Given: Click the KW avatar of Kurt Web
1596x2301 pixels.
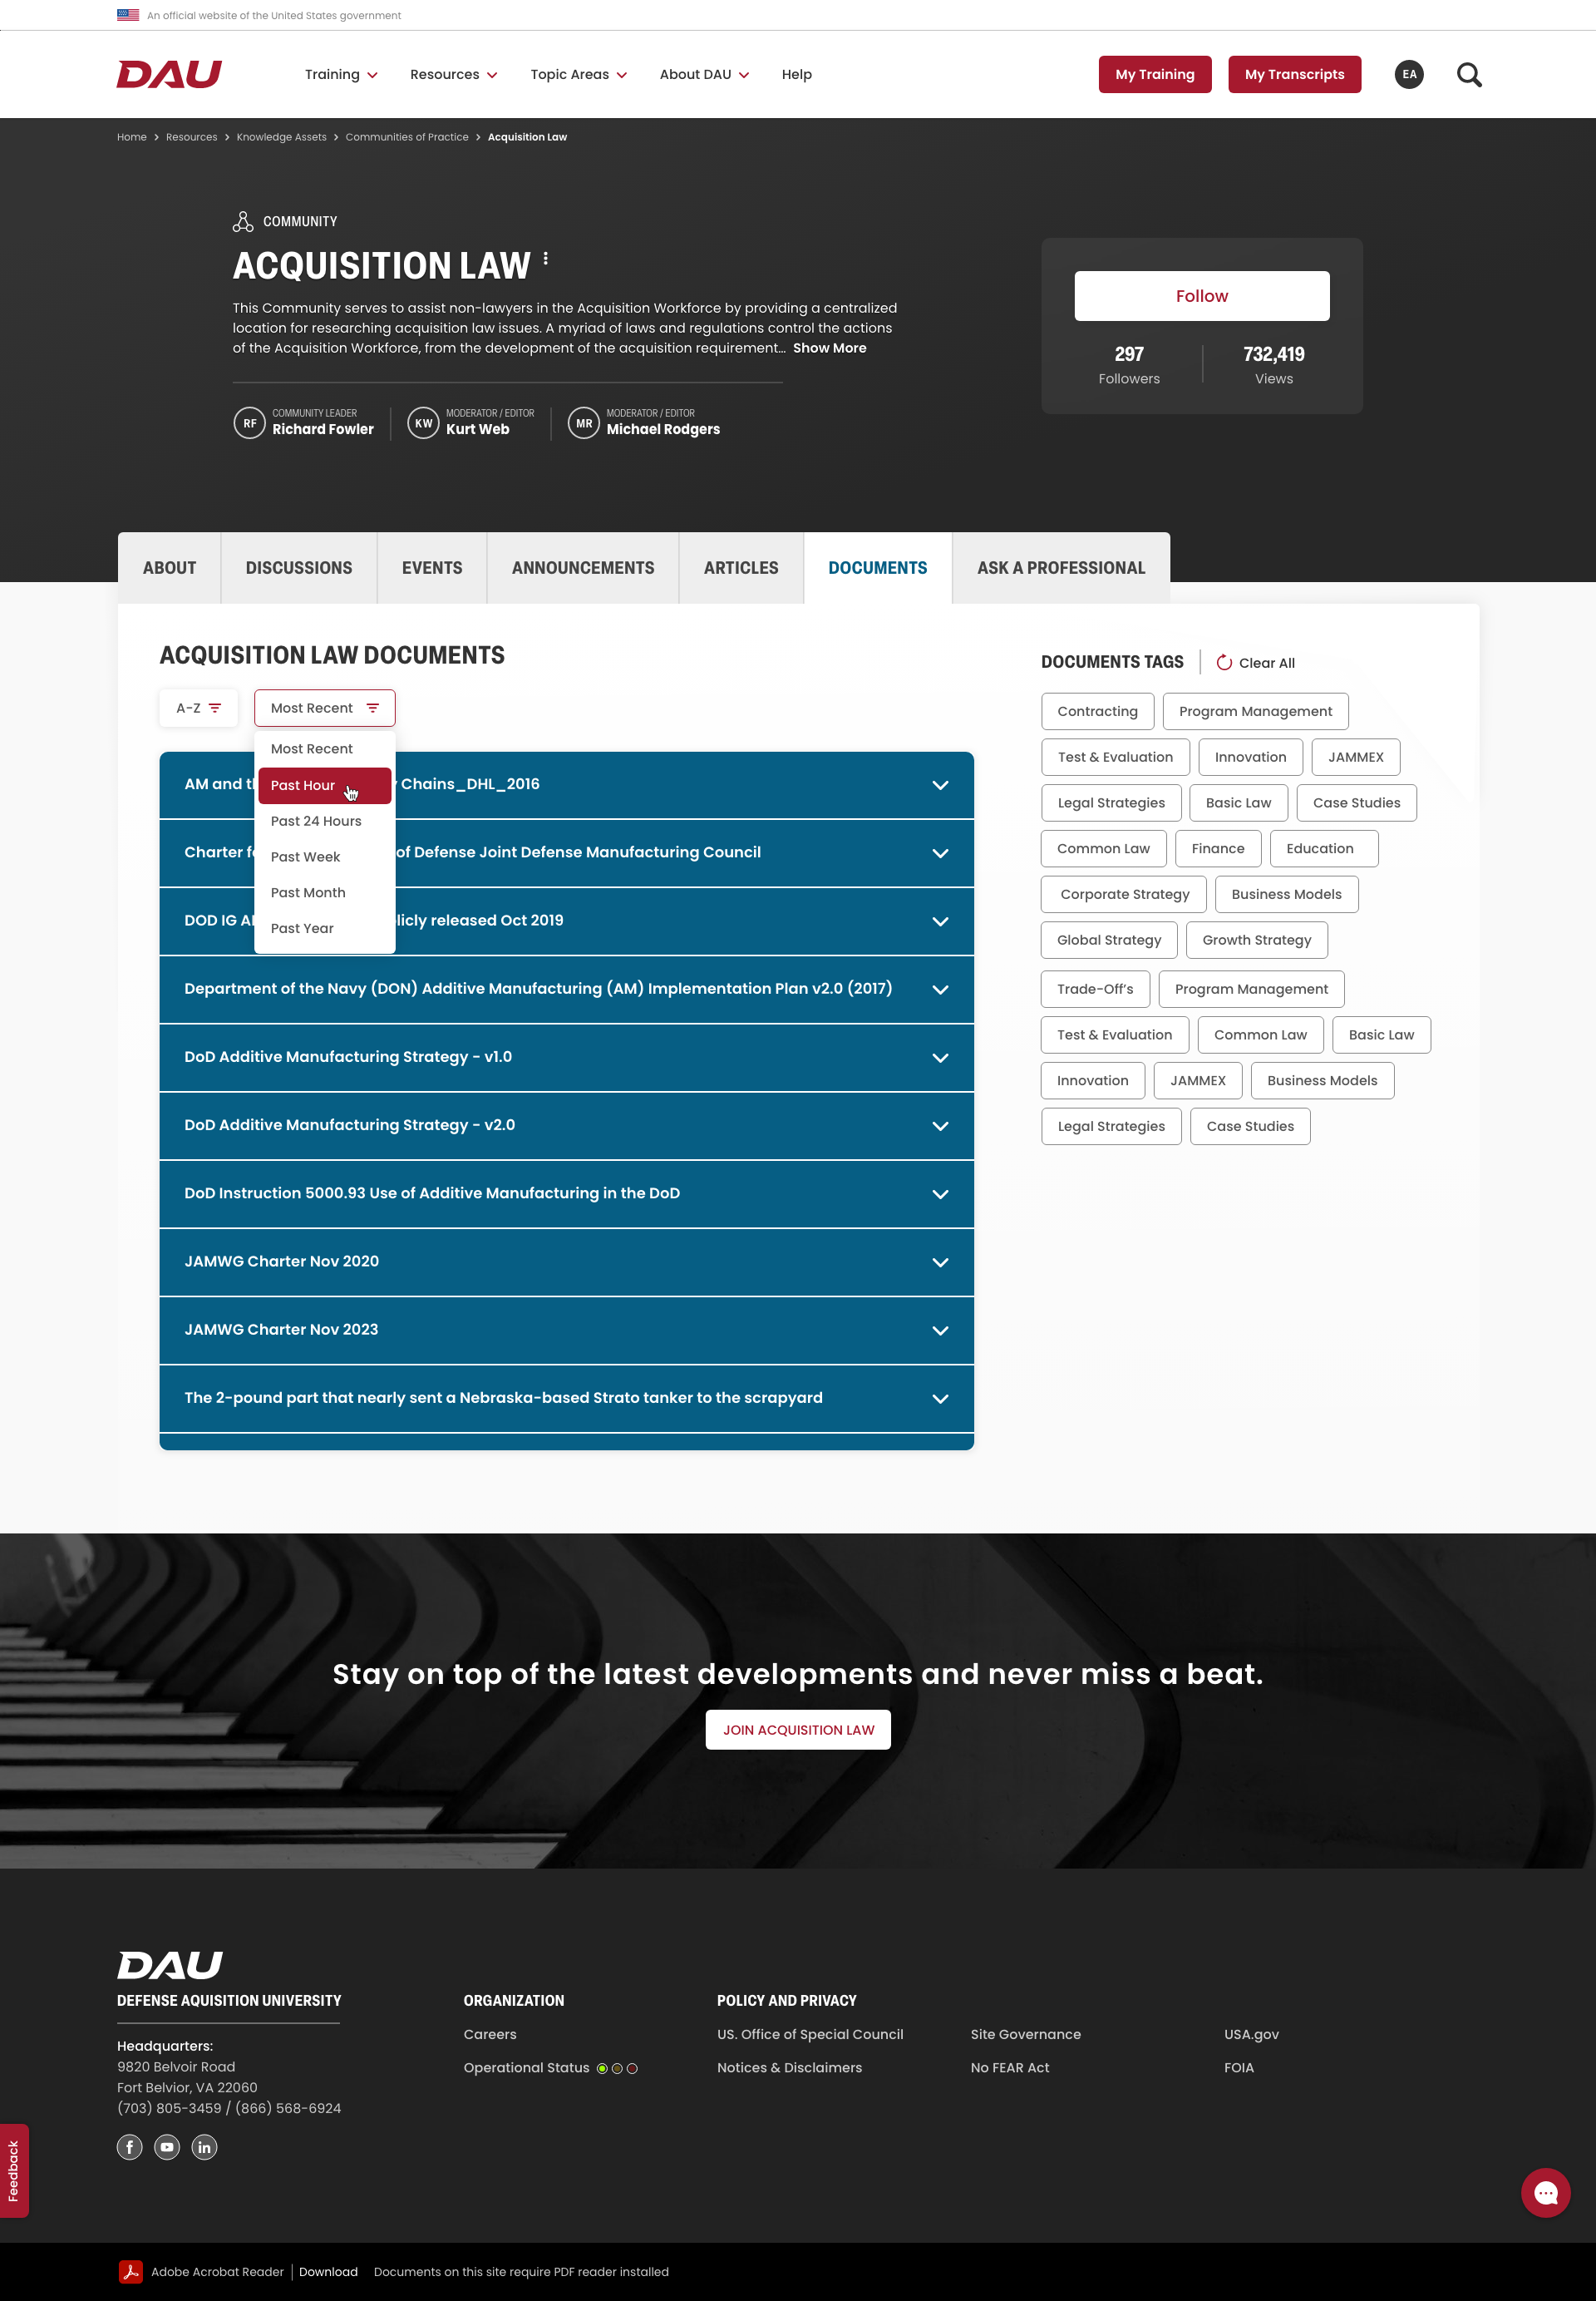Looking at the screenshot, I should pyautogui.click(x=423, y=423).
